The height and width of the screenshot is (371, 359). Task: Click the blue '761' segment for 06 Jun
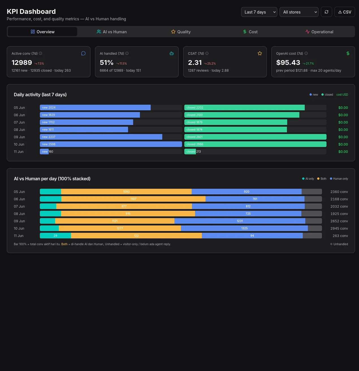(255, 199)
